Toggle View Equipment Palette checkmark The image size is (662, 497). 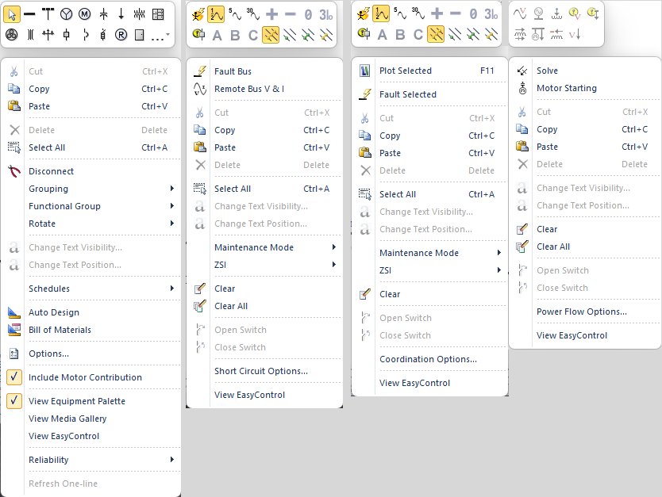[14, 400]
